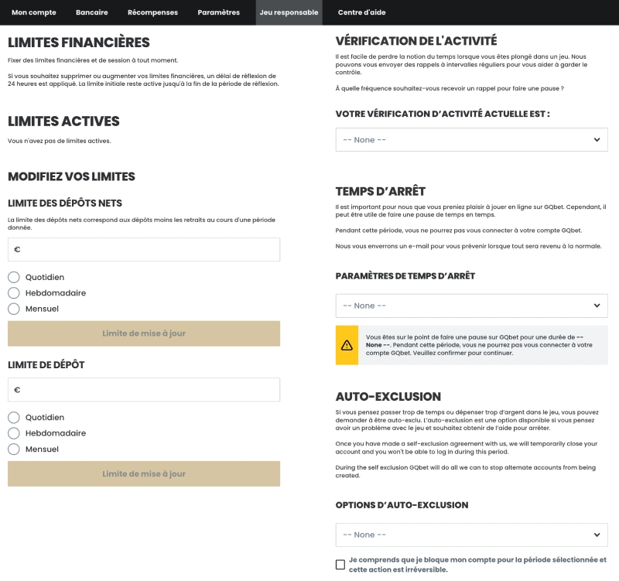Screen dimensions: 619x581
Task: Click the 'Vous n'avez pas de limites actives.' text
Action: pos(60,141)
